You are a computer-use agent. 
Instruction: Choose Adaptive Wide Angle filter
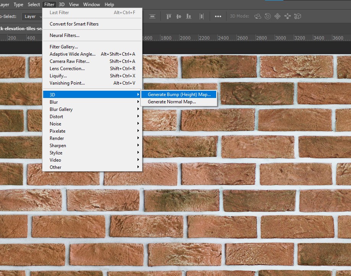(92, 54)
